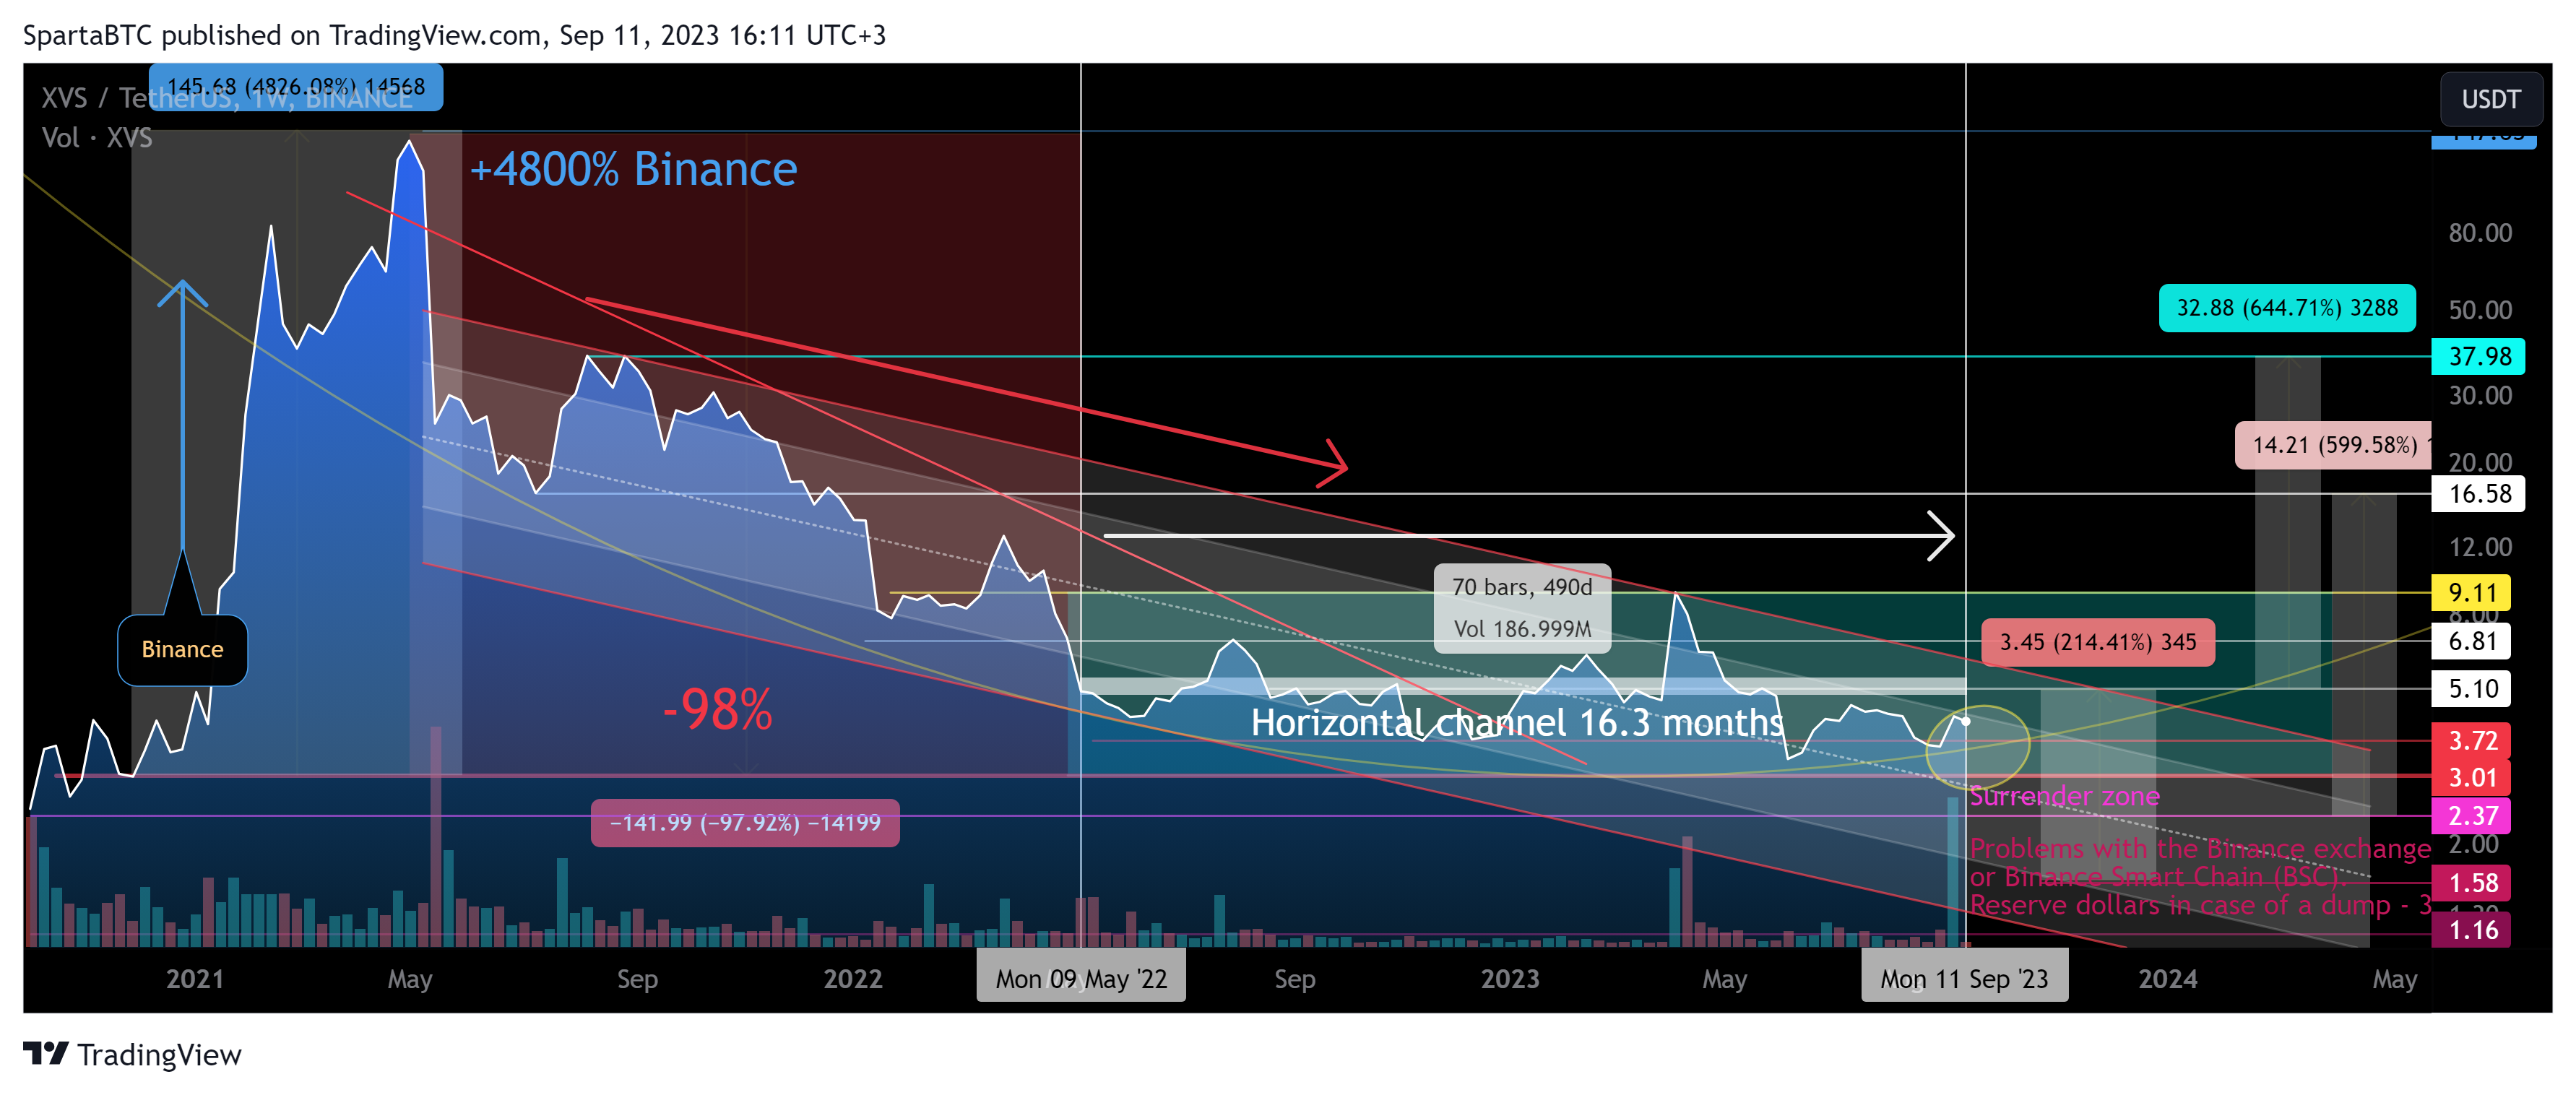Click the 6.81 price label
Screen dimensions: 2576x1095
point(2471,641)
